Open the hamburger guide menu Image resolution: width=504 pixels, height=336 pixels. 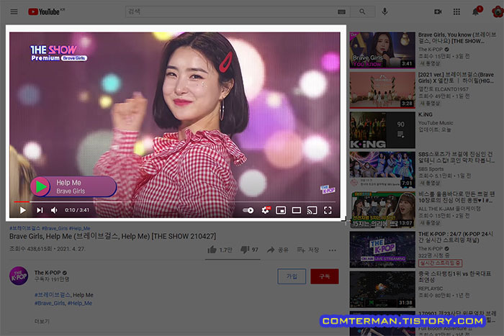pyautogui.click(x=14, y=12)
